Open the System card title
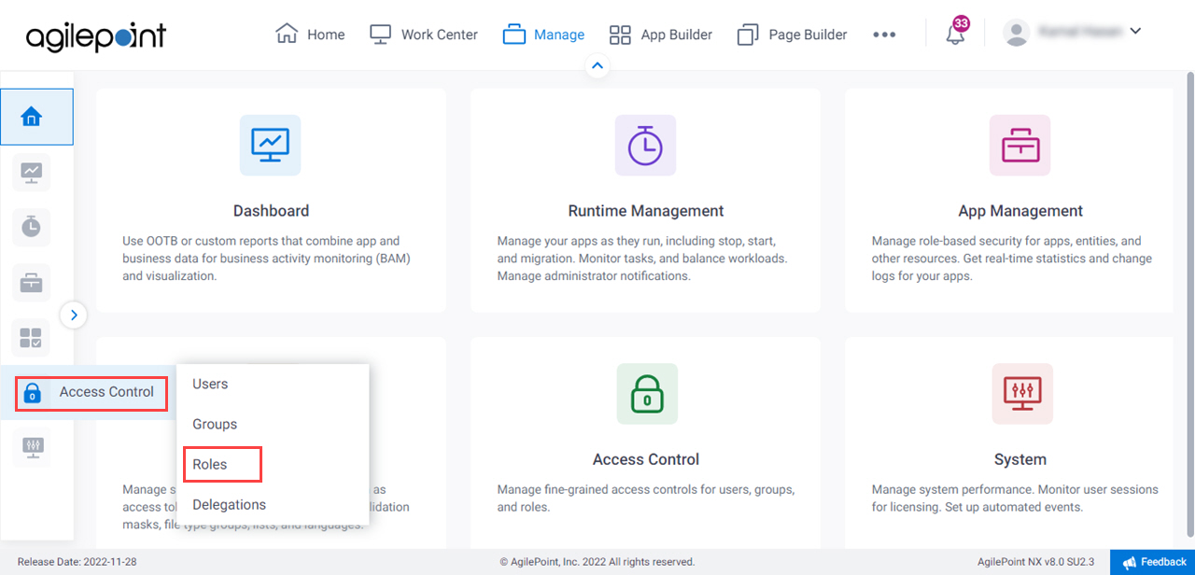 coord(1020,459)
